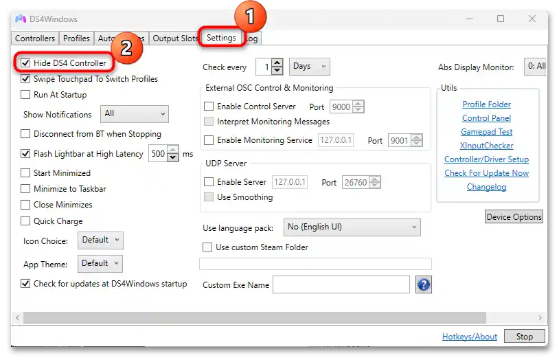The image size is (559, 358).
Task: Click the Check every number field
Action: pyautogui.click(x=264, y=67)
